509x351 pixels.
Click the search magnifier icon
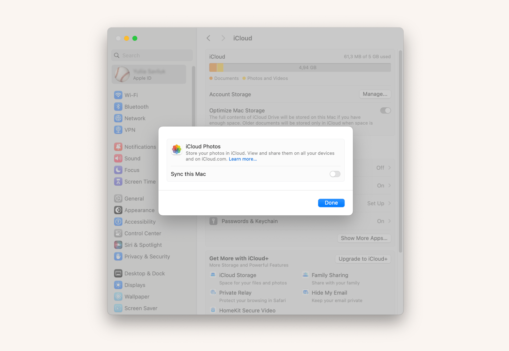[x=117, y=55]
